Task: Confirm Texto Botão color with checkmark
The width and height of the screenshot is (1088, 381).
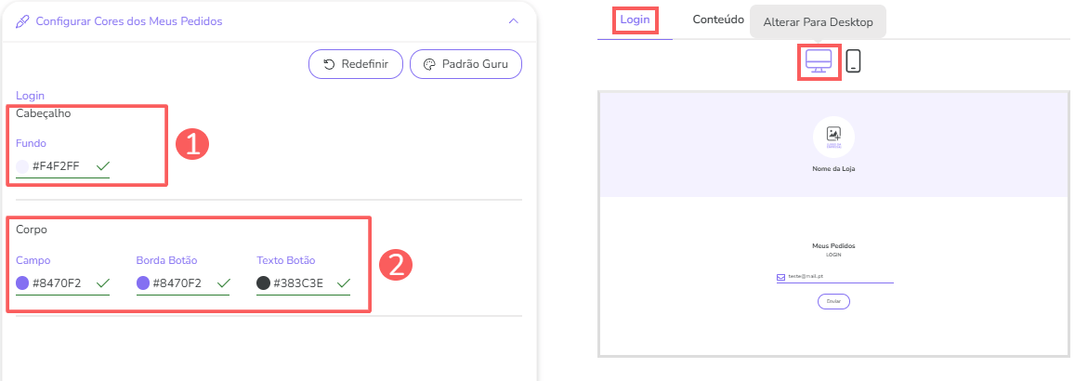Action: click(343, 282)
